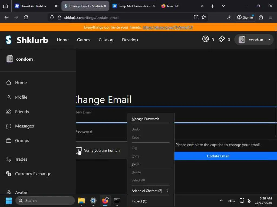Click the sidebar condom avatar image
This screenshot has width=277, height=207.
10,59
